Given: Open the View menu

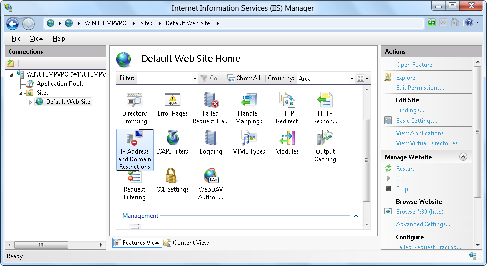Looking at the screenshot, I should click(x=37, y=39).
